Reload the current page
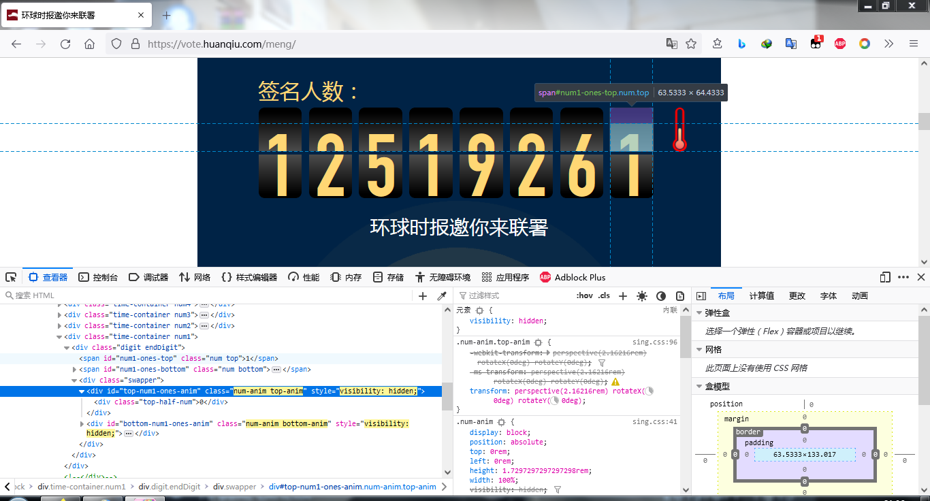Viewport: 930px width, 501px height. click(65, 44)
